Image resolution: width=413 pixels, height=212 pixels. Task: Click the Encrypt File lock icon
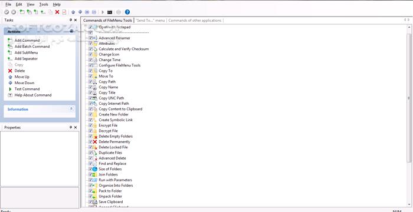pyautogui.click(x=95, y=125)
